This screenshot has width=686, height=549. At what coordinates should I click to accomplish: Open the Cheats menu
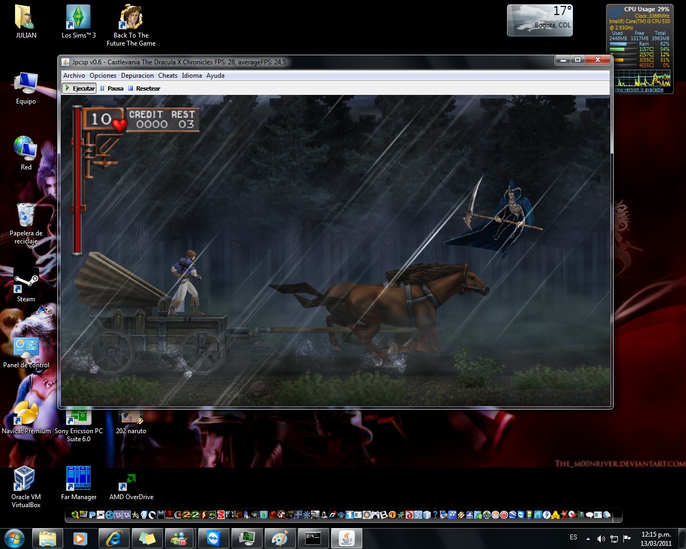point(168,76)
